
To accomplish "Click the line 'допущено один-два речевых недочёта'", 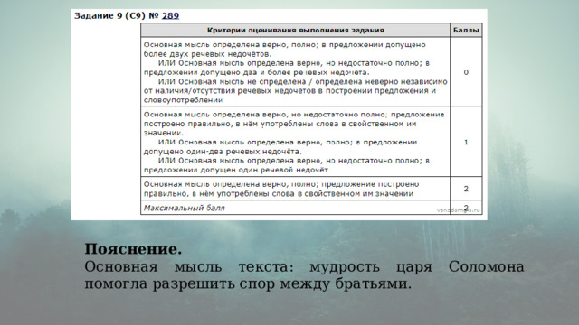I will 223,152.
